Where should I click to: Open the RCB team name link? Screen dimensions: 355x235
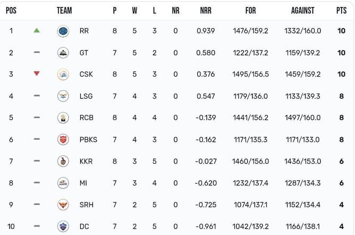[x=85, y=118]
